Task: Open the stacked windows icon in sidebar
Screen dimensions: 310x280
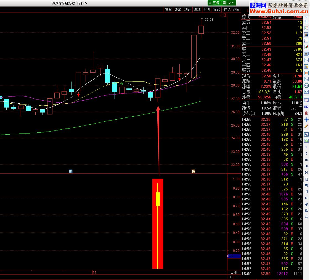Action: click(306, 54)
